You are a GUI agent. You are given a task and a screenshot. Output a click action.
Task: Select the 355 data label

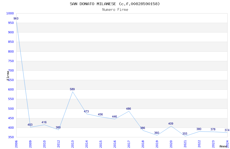[185, 134]
